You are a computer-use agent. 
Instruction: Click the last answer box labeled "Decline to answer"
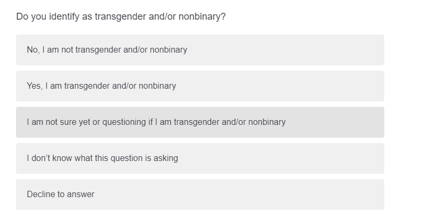(x=200, y=194)
